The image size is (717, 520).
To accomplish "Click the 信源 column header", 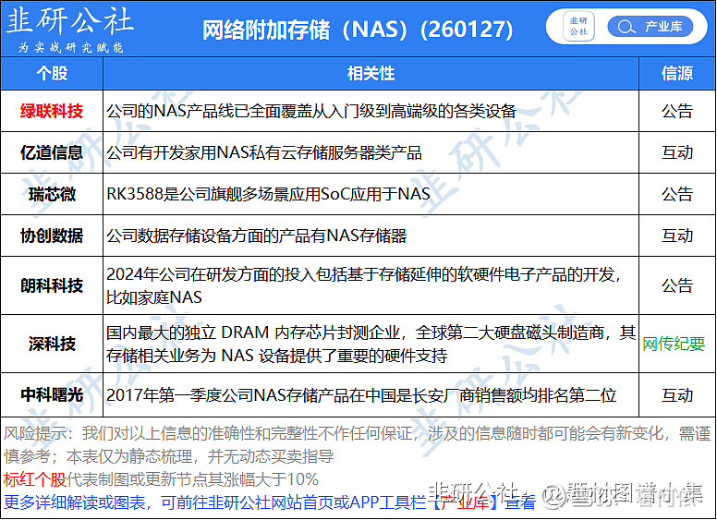I will point(677,73).
